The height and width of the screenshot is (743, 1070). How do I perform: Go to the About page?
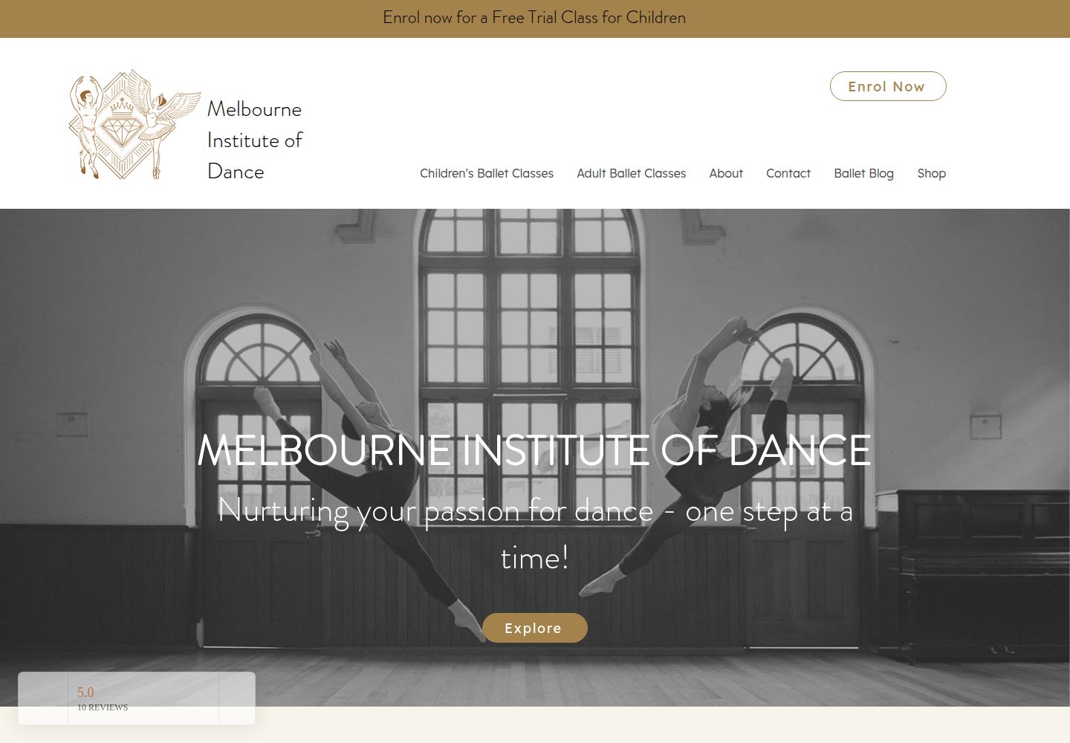pos(726,173)
